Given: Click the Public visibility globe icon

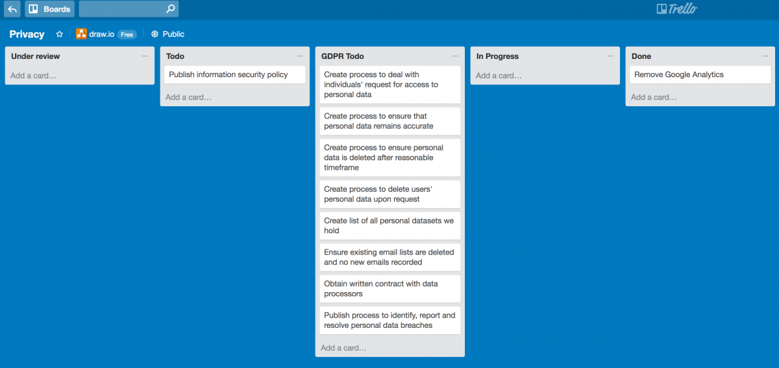Looking at the screenshot, I should point(155,34).
